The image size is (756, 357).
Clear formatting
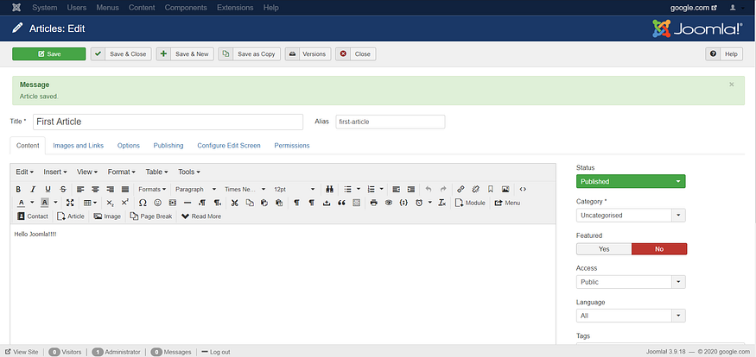pos(442,203)
